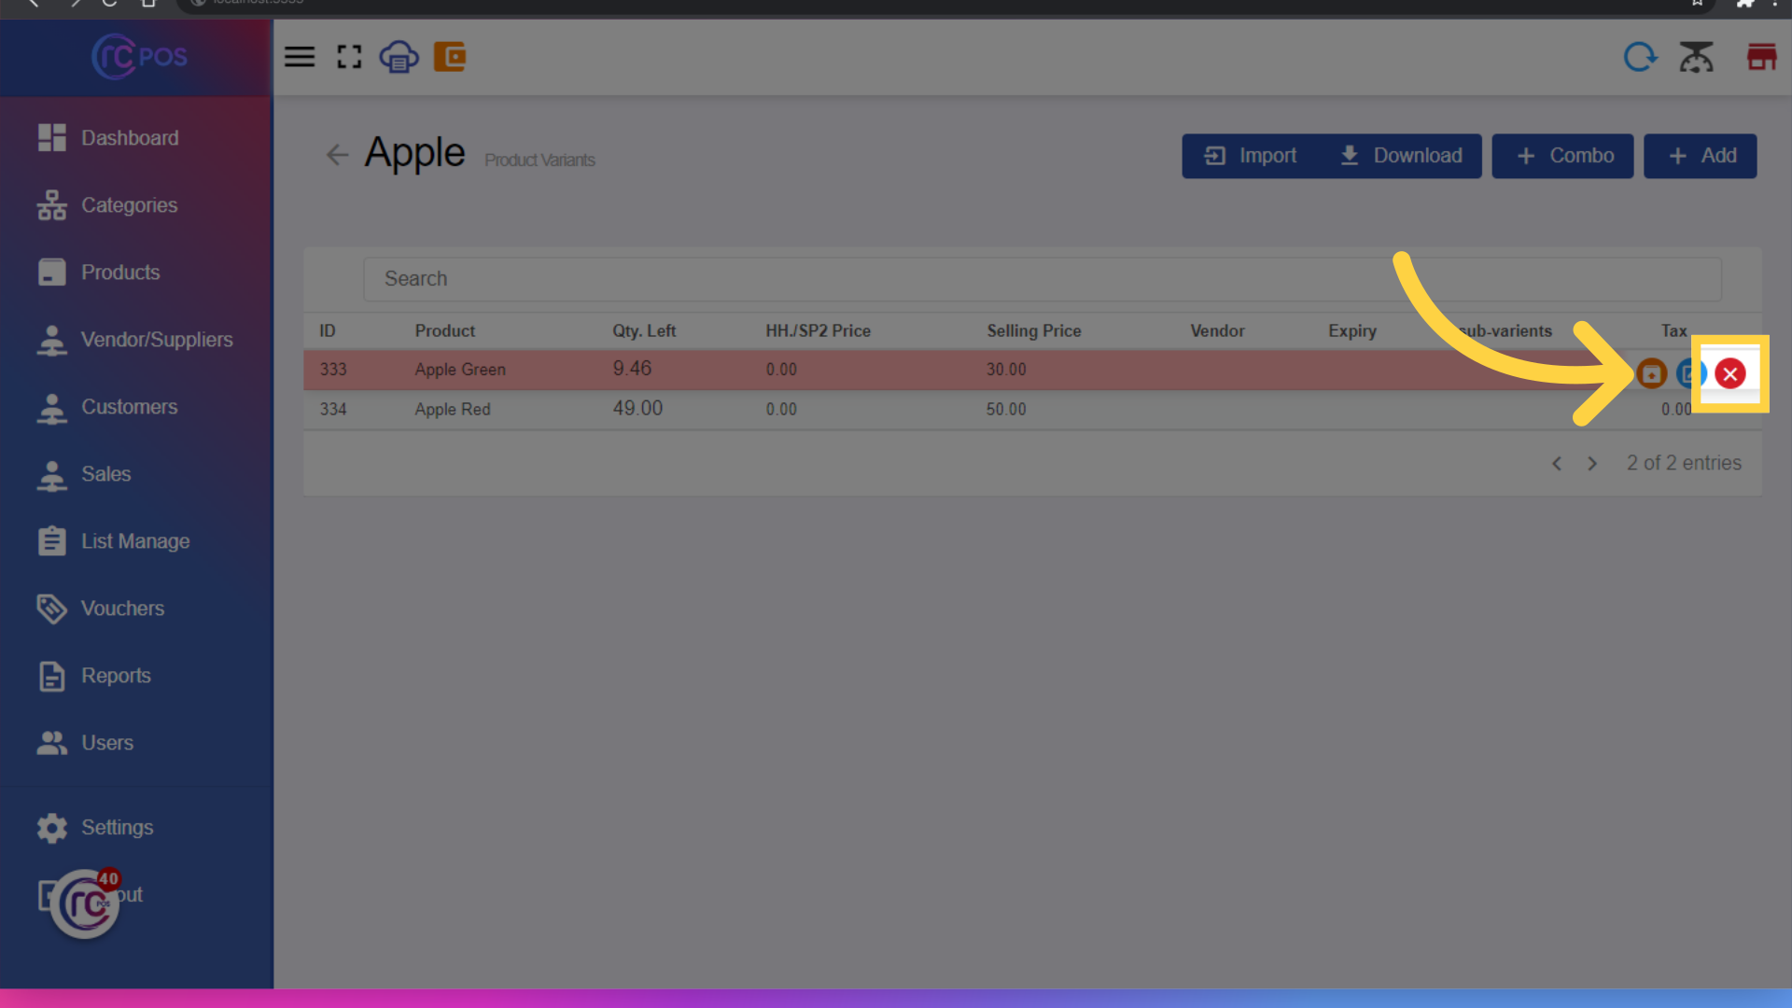
Task: Select the Apple Green row name
Action: [460, 370]
